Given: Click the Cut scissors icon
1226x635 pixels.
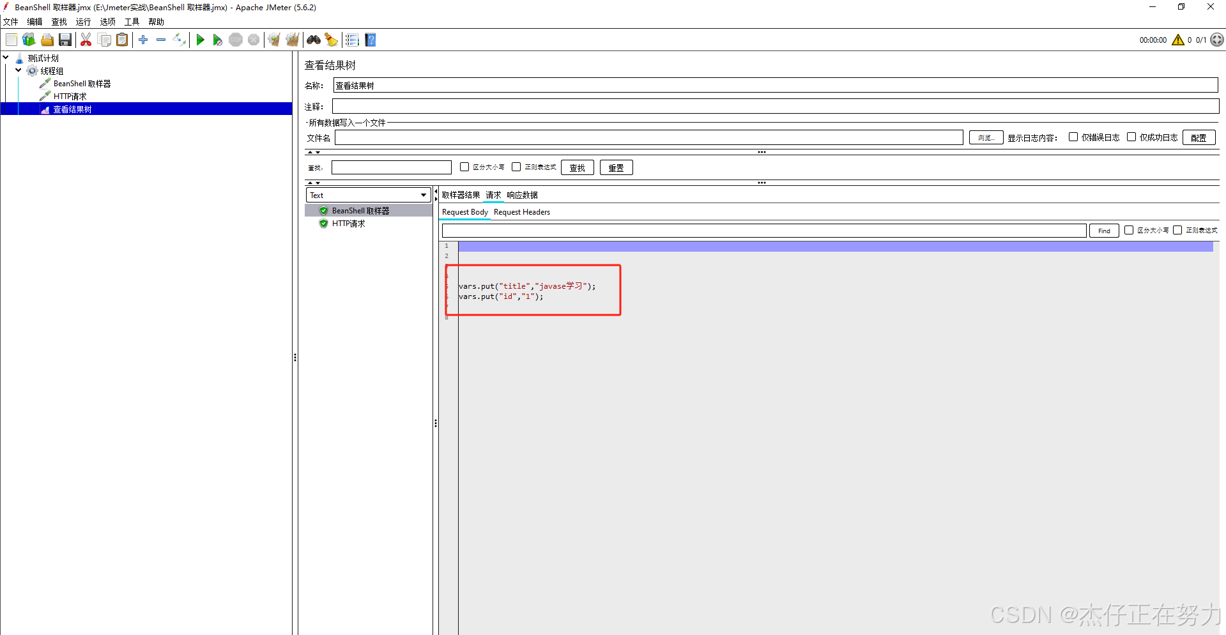Looking at the screenshot, I should (x=86, y=40).
